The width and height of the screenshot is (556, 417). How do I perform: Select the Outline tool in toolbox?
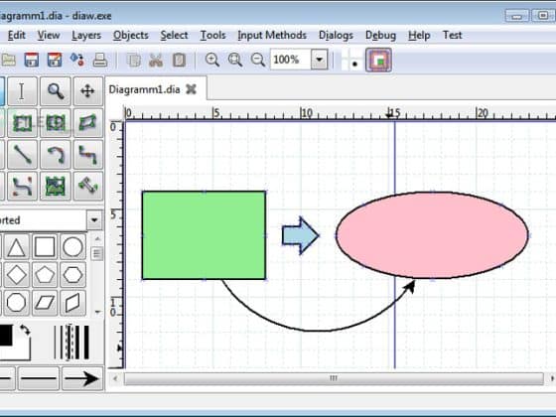(x=88, y=187)
